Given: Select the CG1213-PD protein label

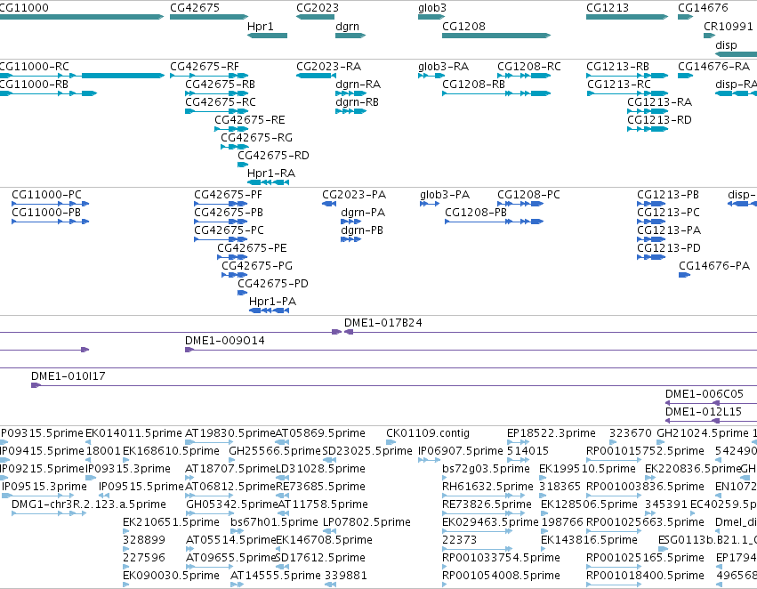Looking at the screenshot, I should (x=669, y=247).
